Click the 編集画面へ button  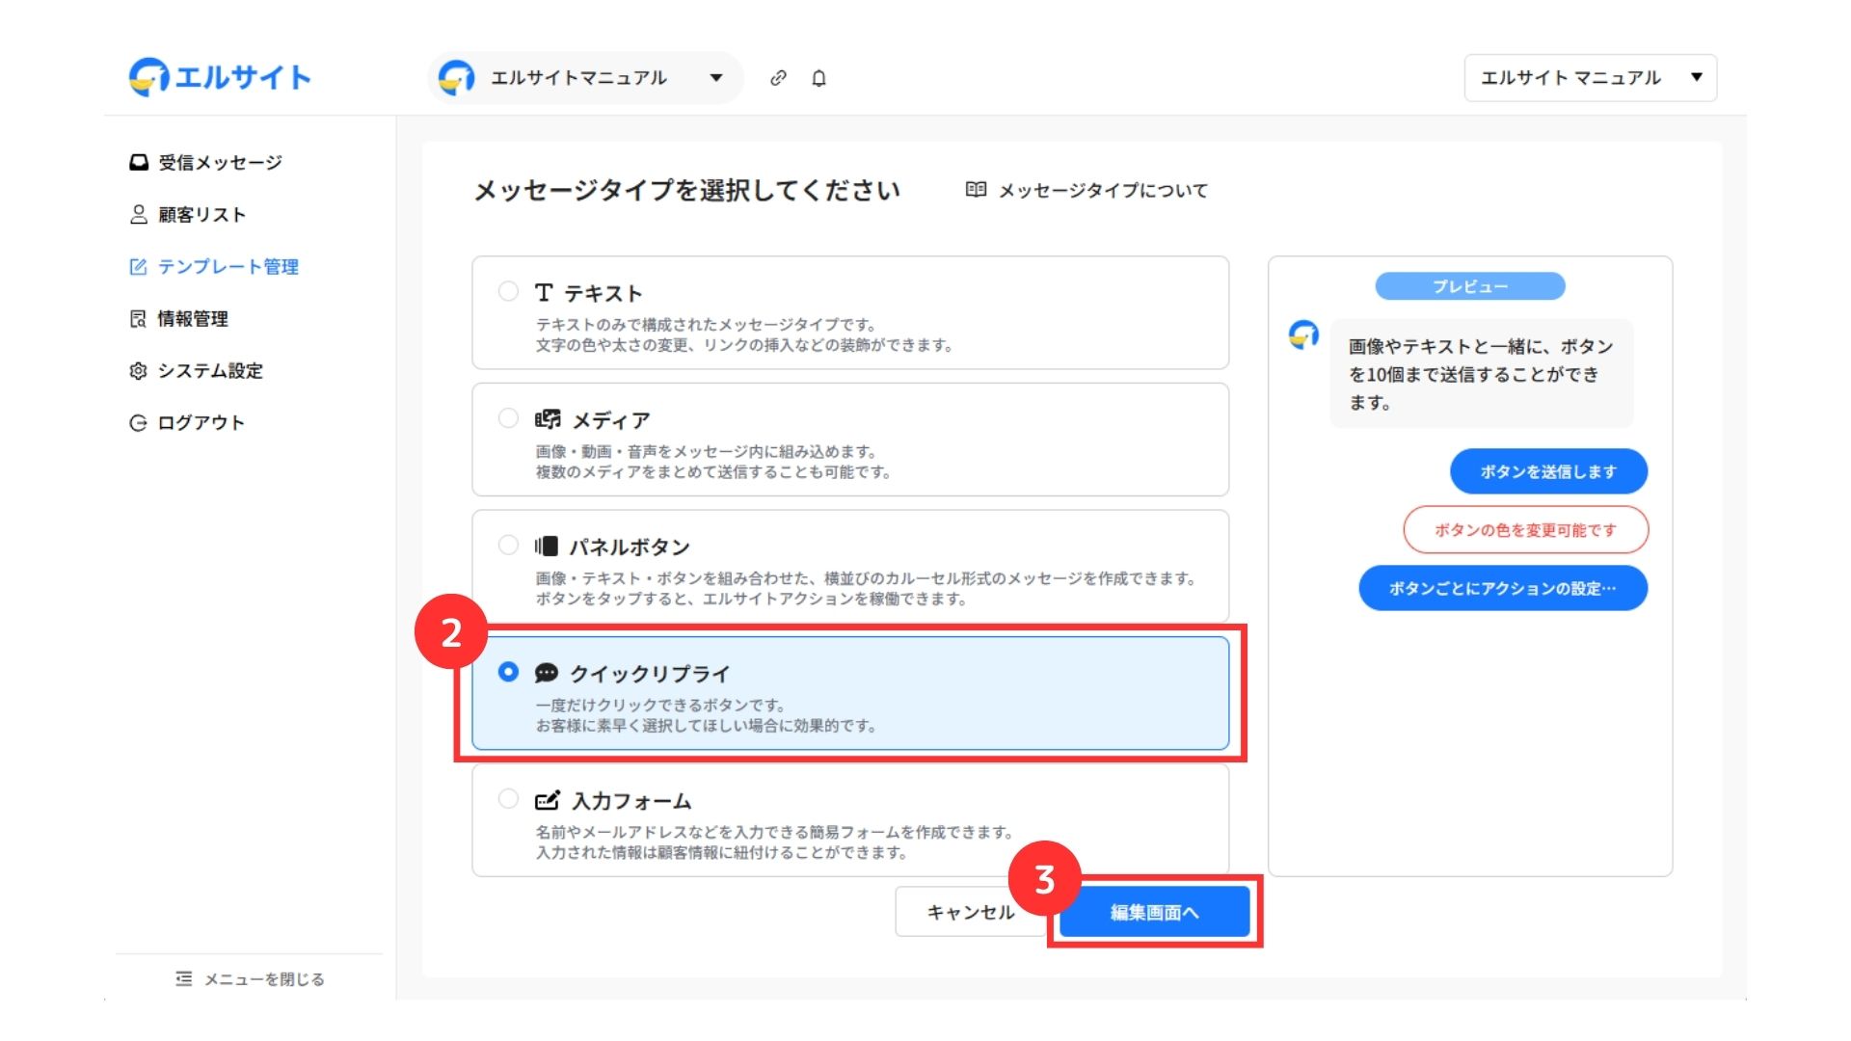click(x=1154, y=912)
